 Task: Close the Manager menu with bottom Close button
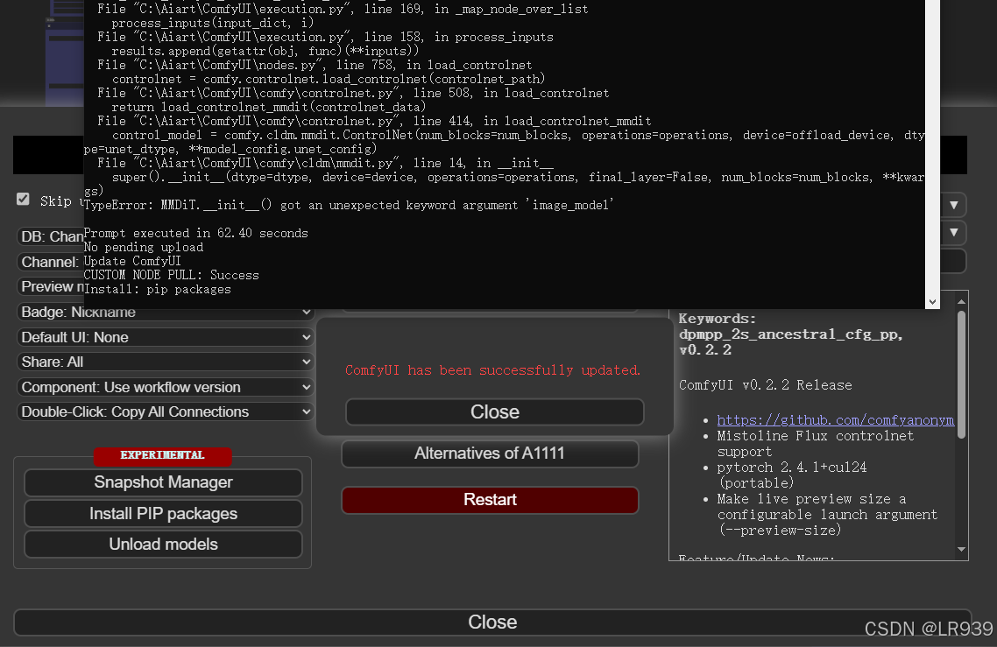coord(492,622)
